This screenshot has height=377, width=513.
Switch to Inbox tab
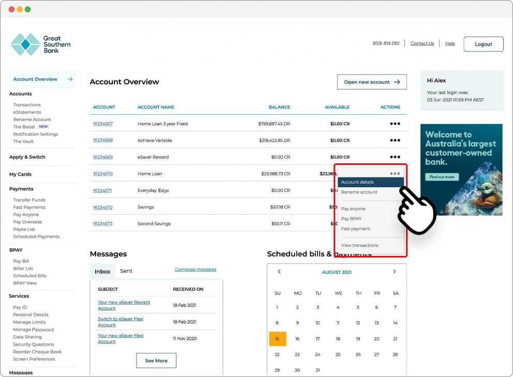point(102,272)
